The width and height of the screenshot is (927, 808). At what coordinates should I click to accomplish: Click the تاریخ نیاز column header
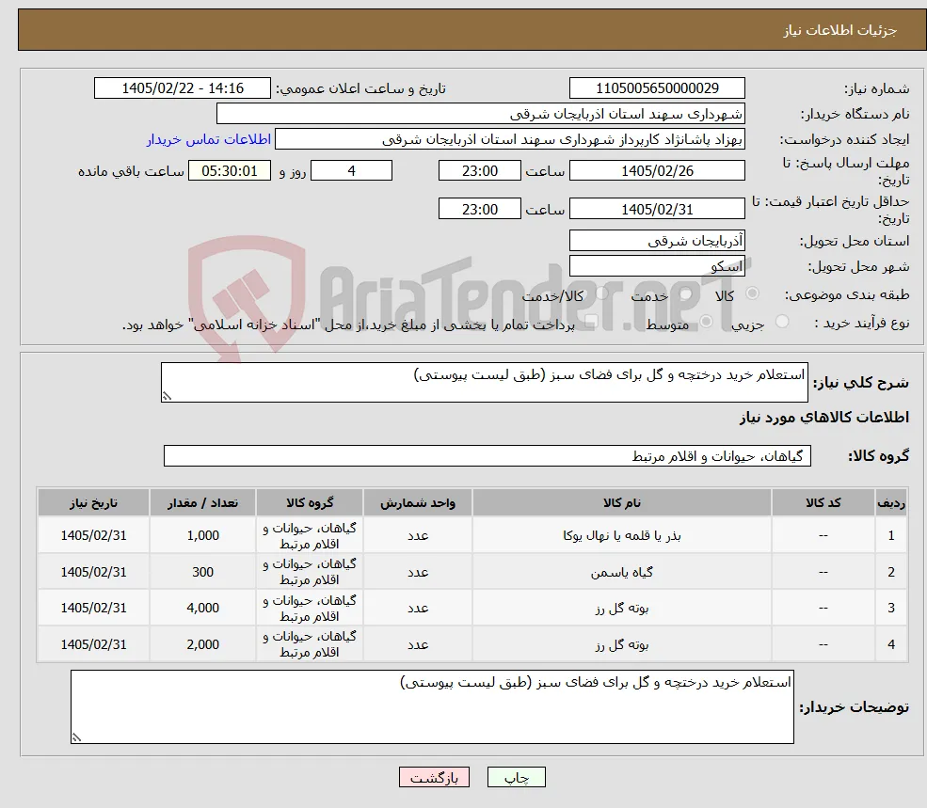click(x=93, y=502)
